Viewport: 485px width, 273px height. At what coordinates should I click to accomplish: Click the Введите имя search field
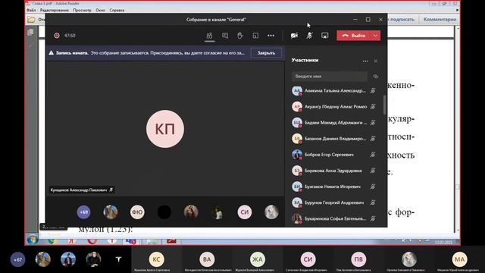tap(329, 76)
